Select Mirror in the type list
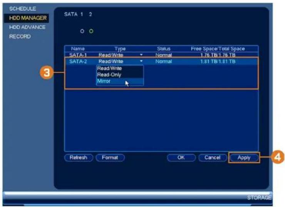The width and height of the screenshot is (285, 207). tap(120, 81)
